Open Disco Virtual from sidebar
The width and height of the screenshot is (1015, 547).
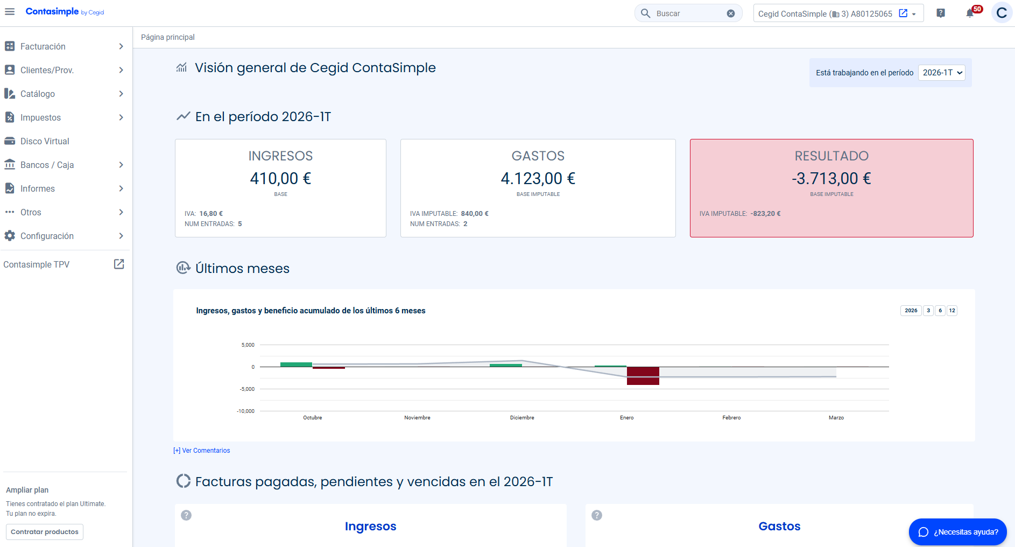pyautogui.click(x=45, y=142)
